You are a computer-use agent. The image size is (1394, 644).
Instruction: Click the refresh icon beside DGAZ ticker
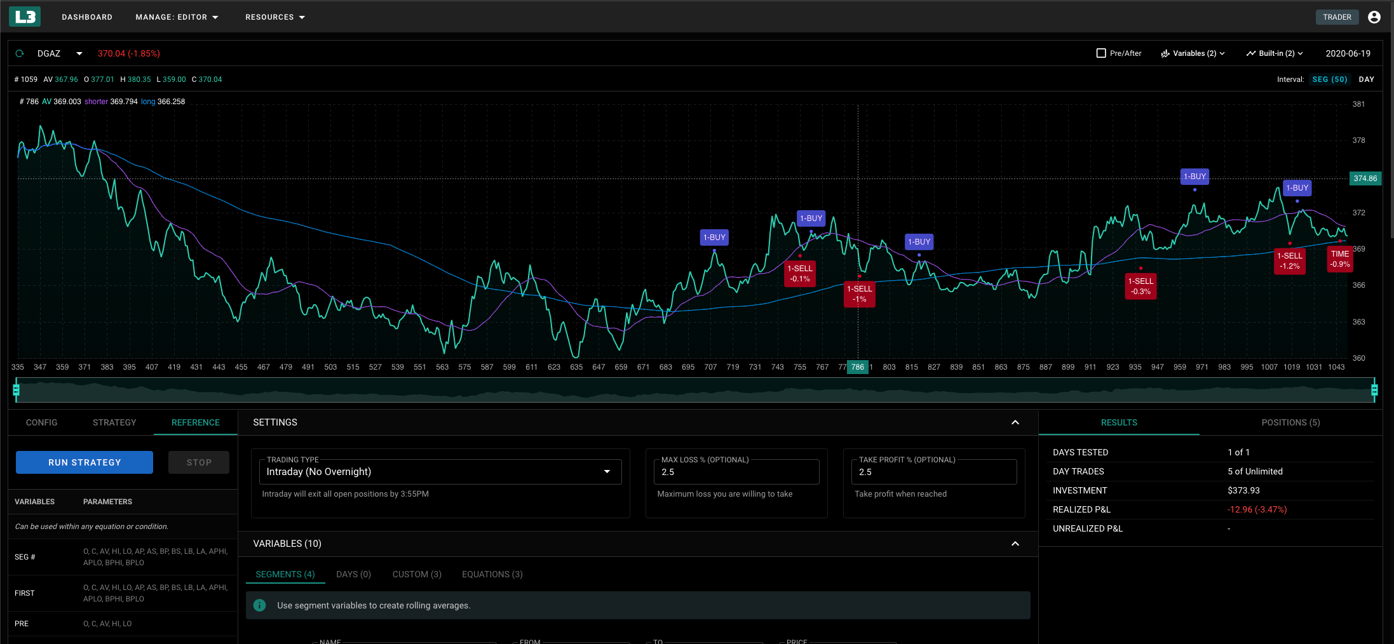click(19, 53)
